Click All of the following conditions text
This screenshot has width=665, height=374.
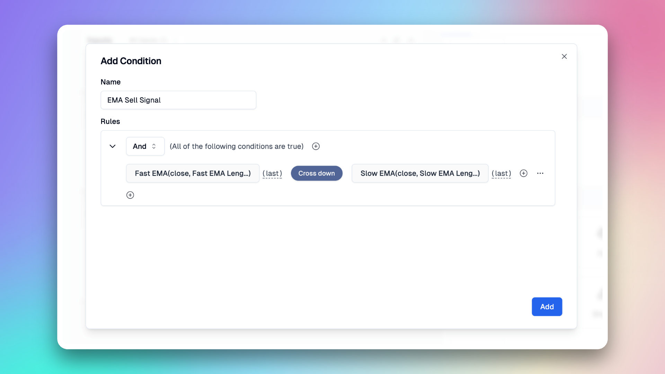237,146
